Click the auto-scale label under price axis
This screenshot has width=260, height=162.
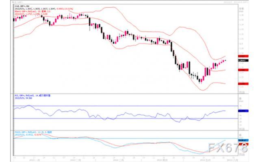click(x=241, y=92)
